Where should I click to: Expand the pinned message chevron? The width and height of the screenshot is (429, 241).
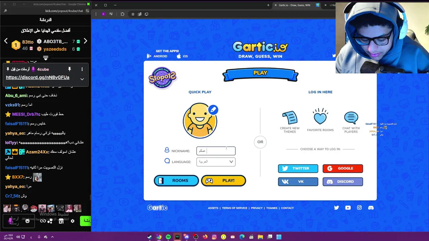pos(82,79)
